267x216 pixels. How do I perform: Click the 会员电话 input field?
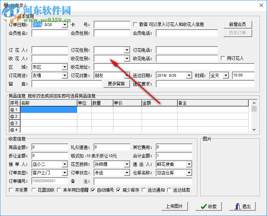[x=187, y=33]
